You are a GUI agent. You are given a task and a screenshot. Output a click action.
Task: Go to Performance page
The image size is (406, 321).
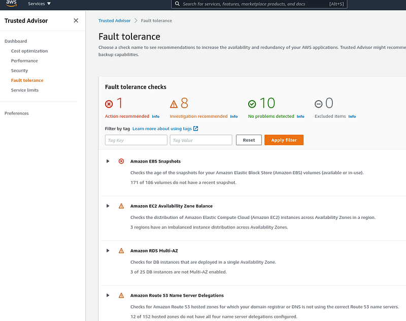[24, 60]
